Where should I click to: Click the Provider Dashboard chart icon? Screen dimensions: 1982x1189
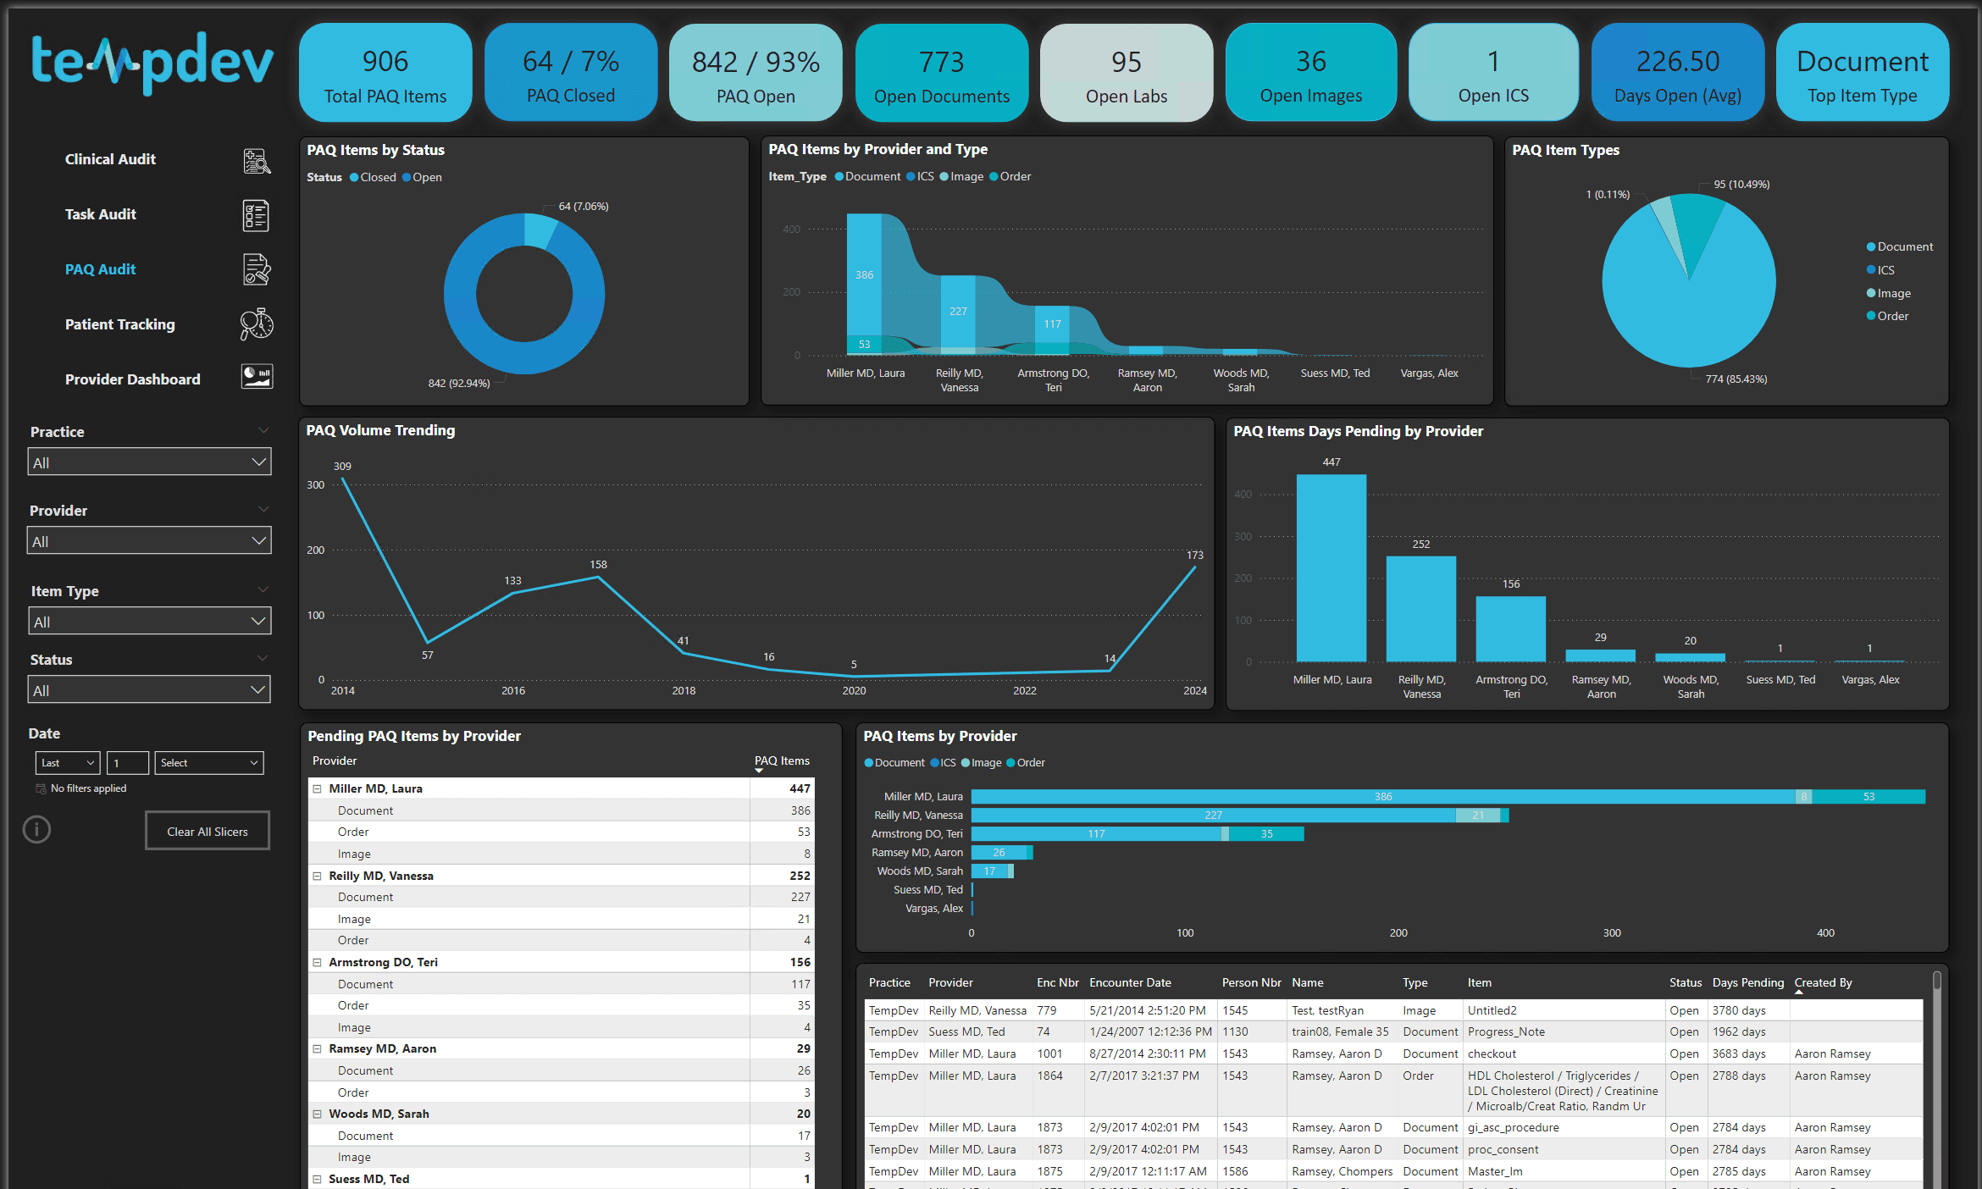[257, 376]
